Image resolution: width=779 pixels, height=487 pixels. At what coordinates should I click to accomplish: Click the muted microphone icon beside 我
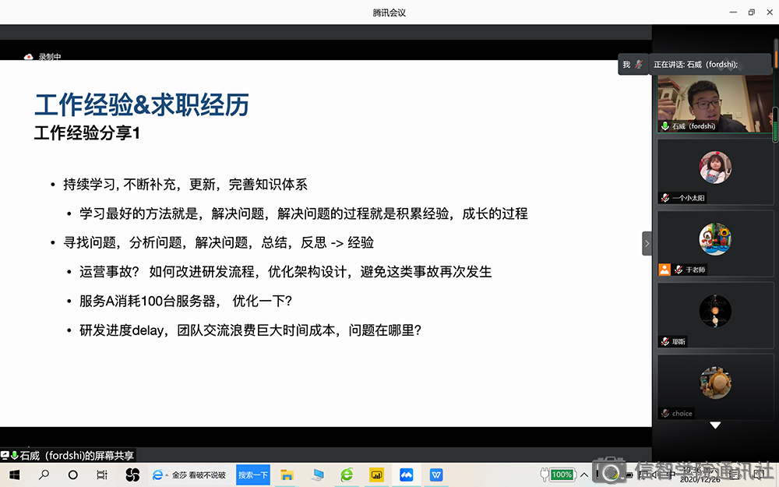[639, 65]
